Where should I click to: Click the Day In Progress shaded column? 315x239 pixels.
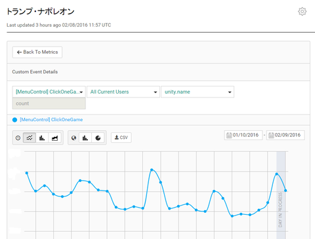[281, 194]
